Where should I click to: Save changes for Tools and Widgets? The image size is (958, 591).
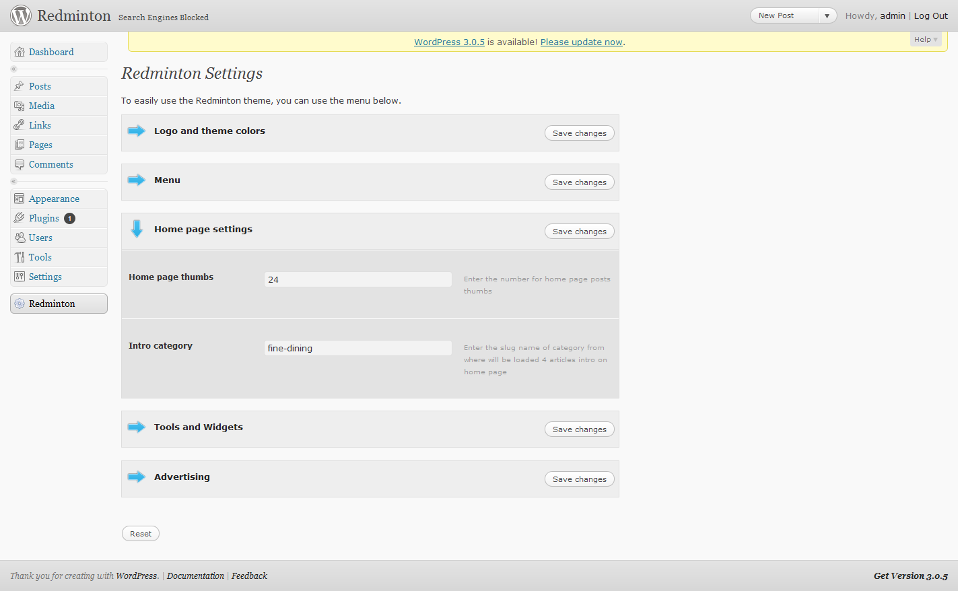[x=579, y=429]
